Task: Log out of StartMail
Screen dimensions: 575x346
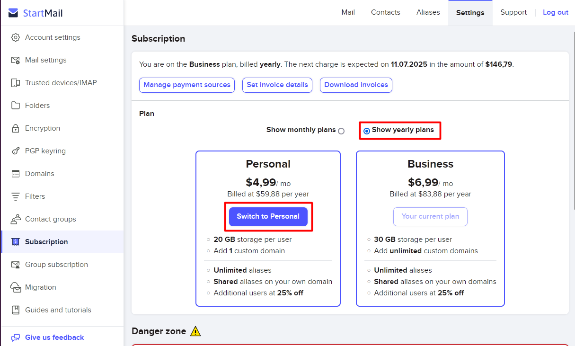Action: pos(556,12)
